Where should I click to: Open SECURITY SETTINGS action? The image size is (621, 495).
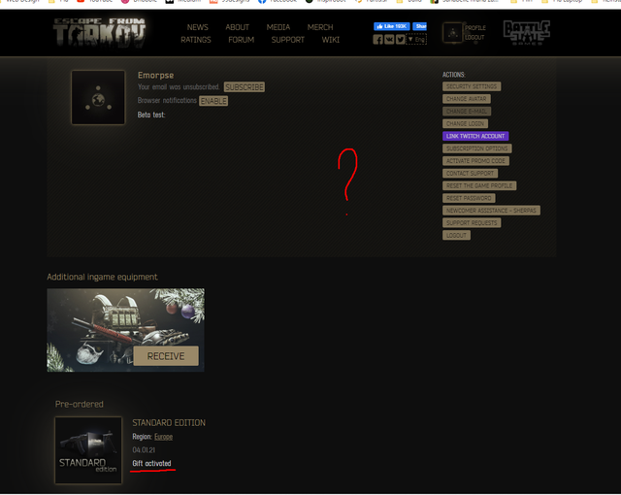[472, 86]
